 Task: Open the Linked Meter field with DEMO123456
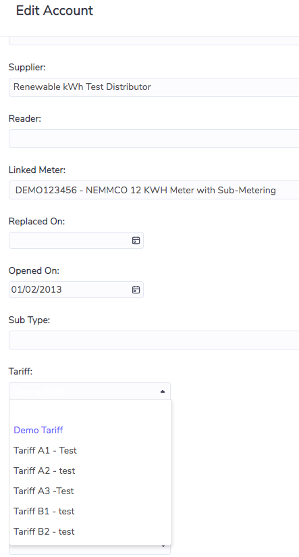click(x=154, y=190)
